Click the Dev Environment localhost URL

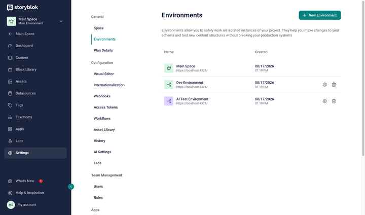(x=192, y=87)
